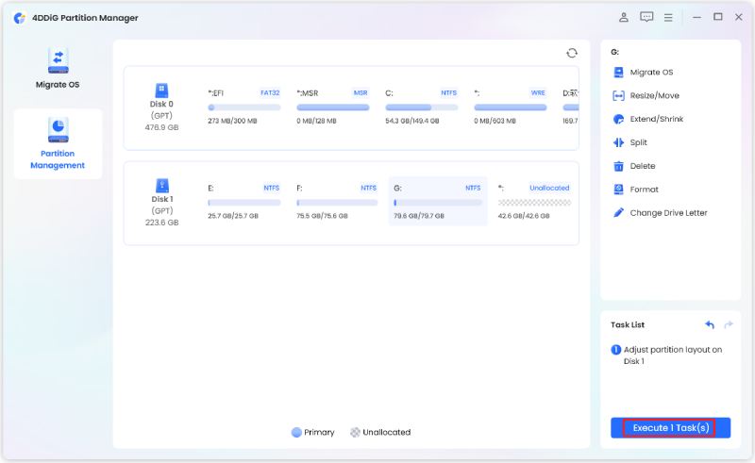
Task: Open the Migrate OS sidebar section
Action: click(x=58, y=69)
